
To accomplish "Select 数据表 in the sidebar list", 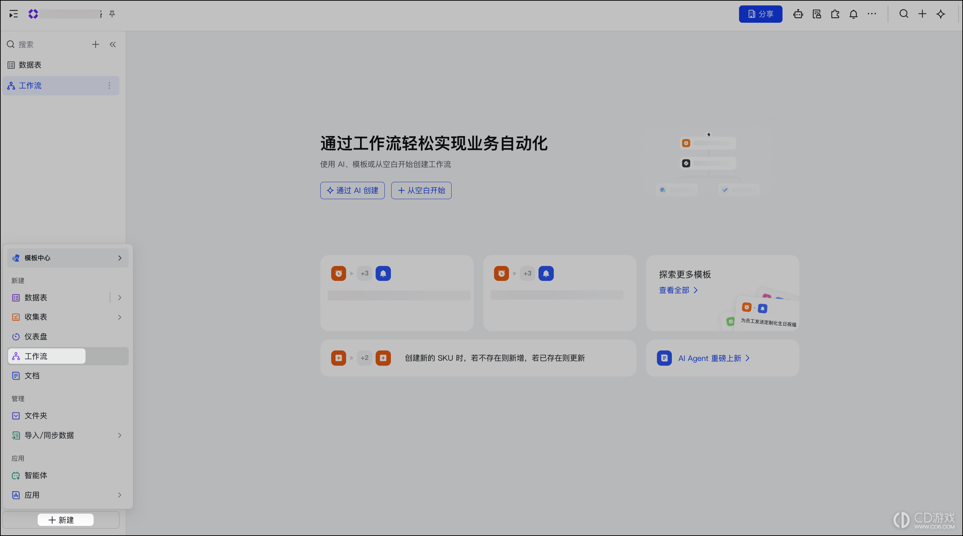I will (61, 65).
